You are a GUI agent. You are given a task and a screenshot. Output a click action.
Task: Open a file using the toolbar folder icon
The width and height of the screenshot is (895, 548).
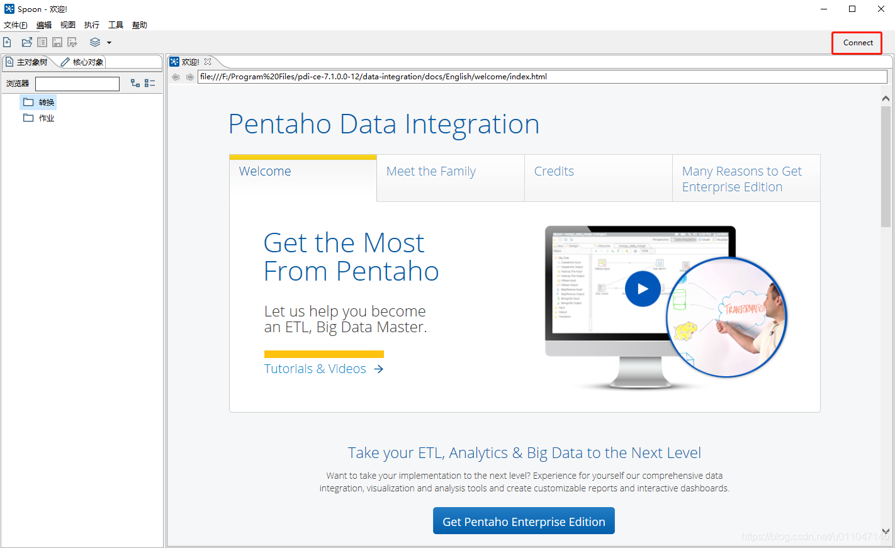[x=26, y=42]
